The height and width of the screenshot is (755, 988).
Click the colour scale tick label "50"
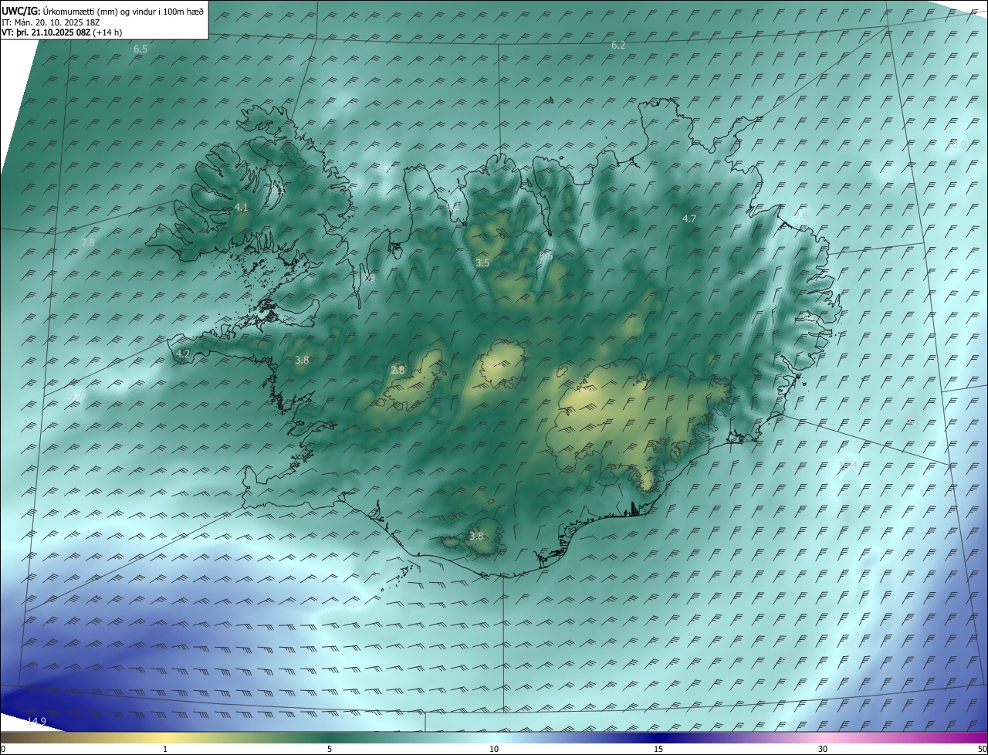(x=982, y=749)
